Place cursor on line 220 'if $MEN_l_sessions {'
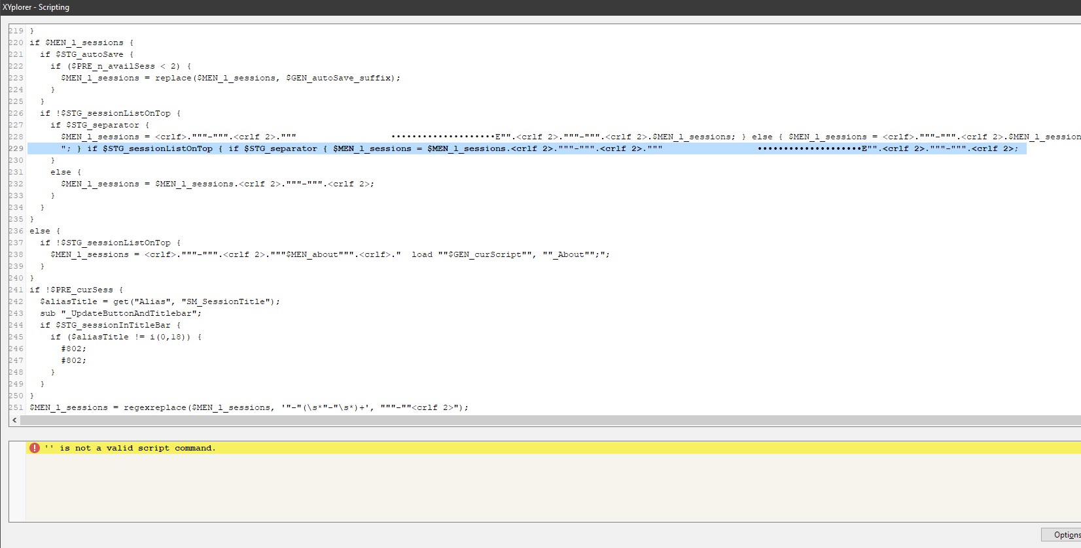 81,43
